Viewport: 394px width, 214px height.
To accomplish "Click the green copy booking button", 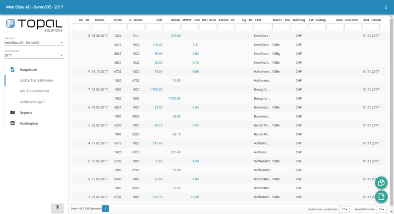I will click(x=381, y=183).
